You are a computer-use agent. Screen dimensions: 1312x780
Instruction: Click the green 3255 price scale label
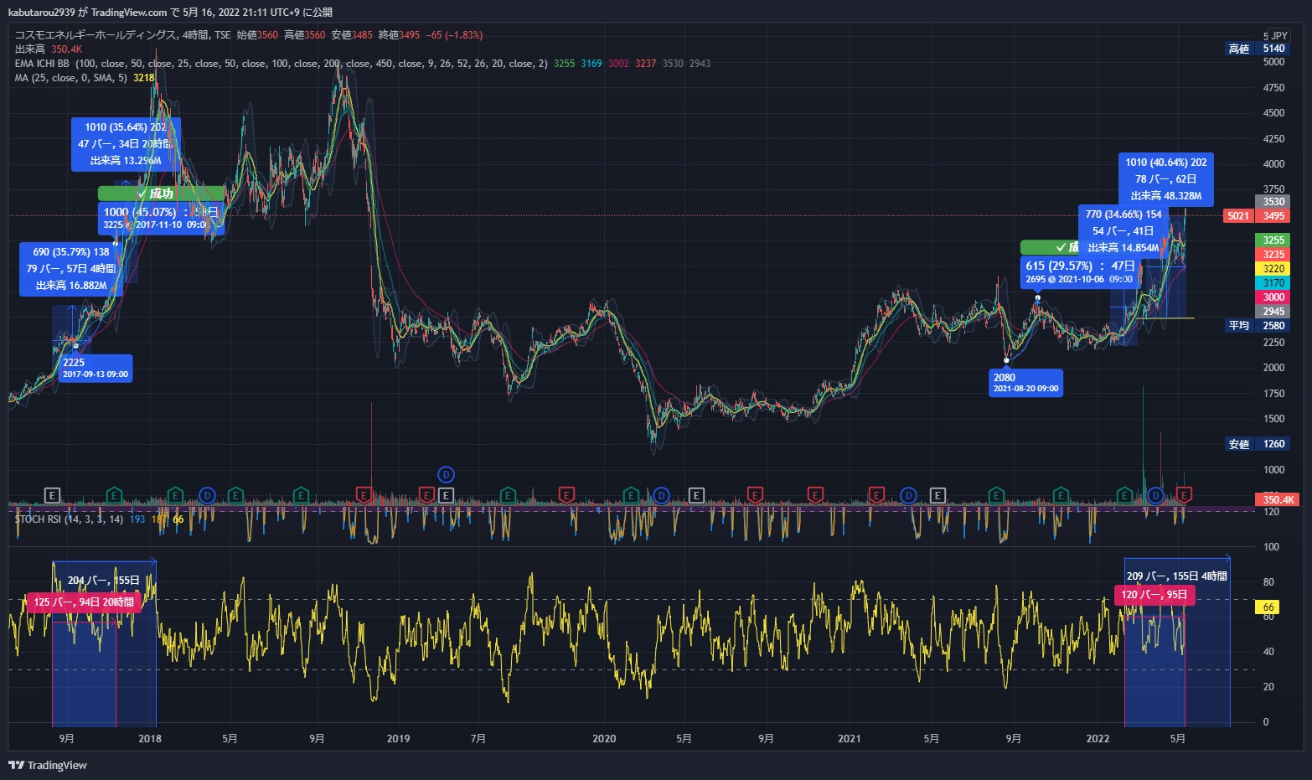pyautogui.click(x=1273, y=240)
